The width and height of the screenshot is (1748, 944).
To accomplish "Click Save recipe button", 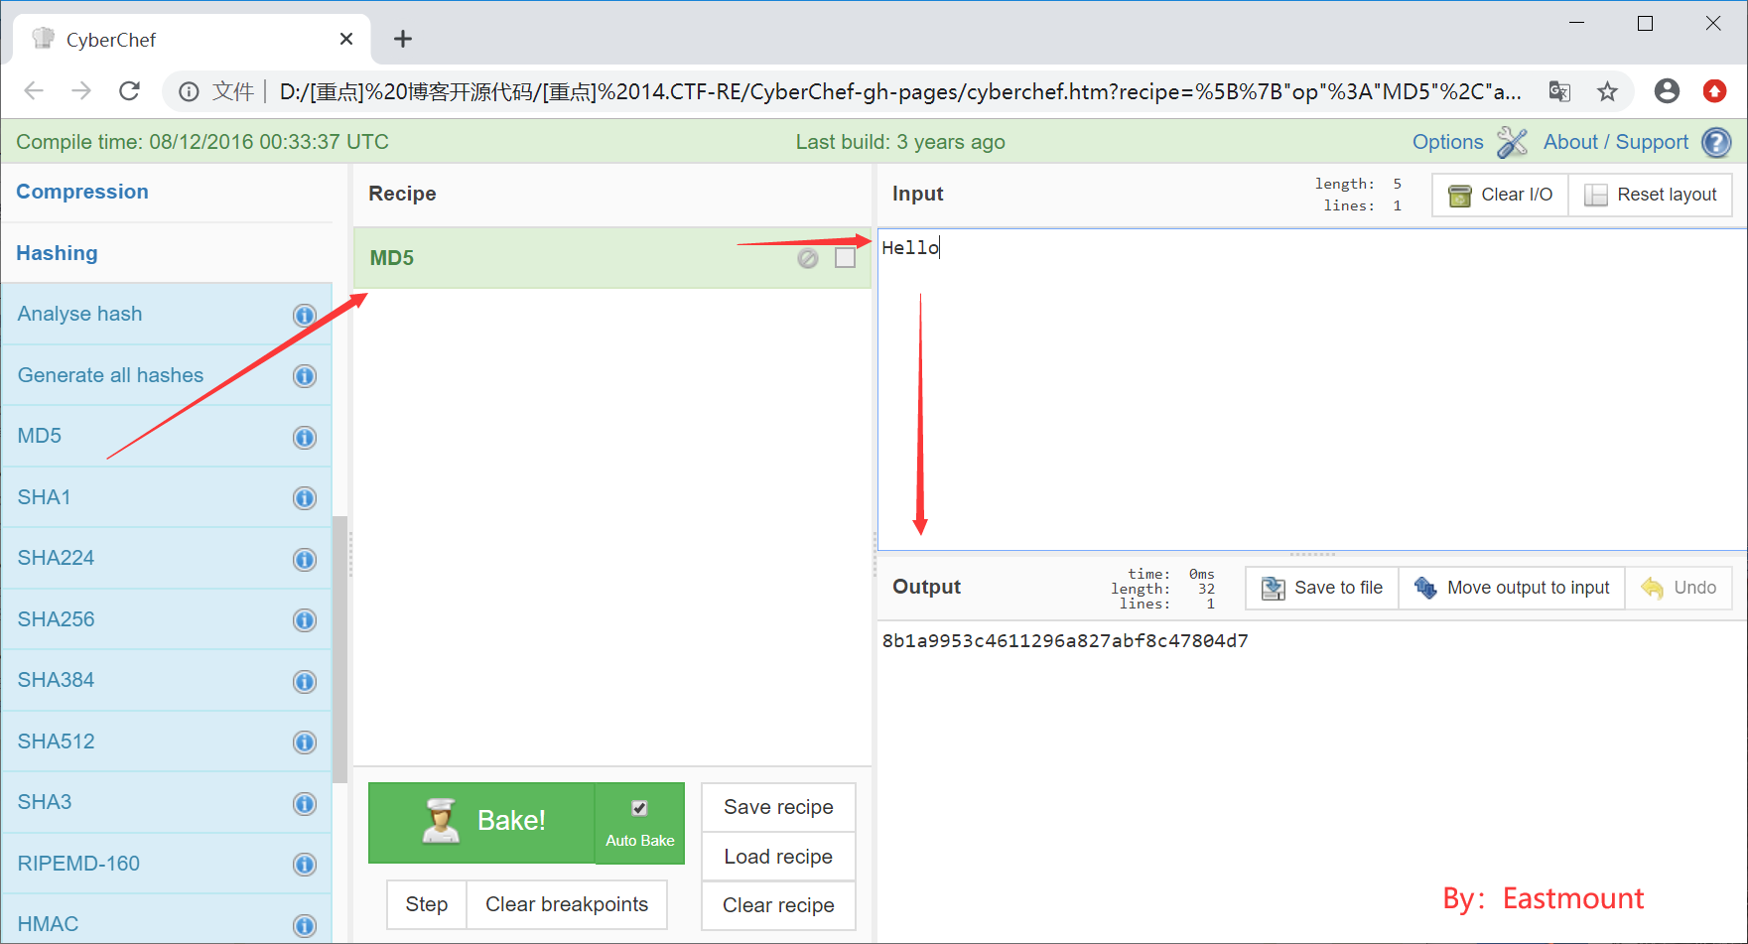I will click(778, 807).
